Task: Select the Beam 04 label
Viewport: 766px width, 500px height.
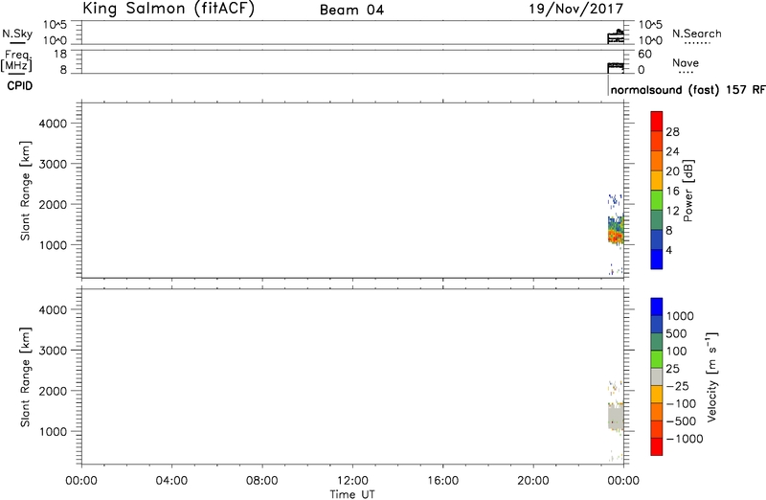Action: click(x=351, y=10)
